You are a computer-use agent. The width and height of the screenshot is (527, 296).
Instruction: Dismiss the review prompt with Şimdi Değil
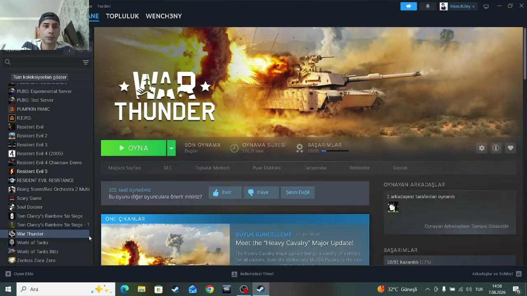pyautogui.click(x=298, y=192)
